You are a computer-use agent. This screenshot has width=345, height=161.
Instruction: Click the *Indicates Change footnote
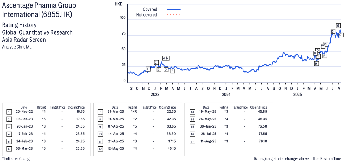coord(17,158)
